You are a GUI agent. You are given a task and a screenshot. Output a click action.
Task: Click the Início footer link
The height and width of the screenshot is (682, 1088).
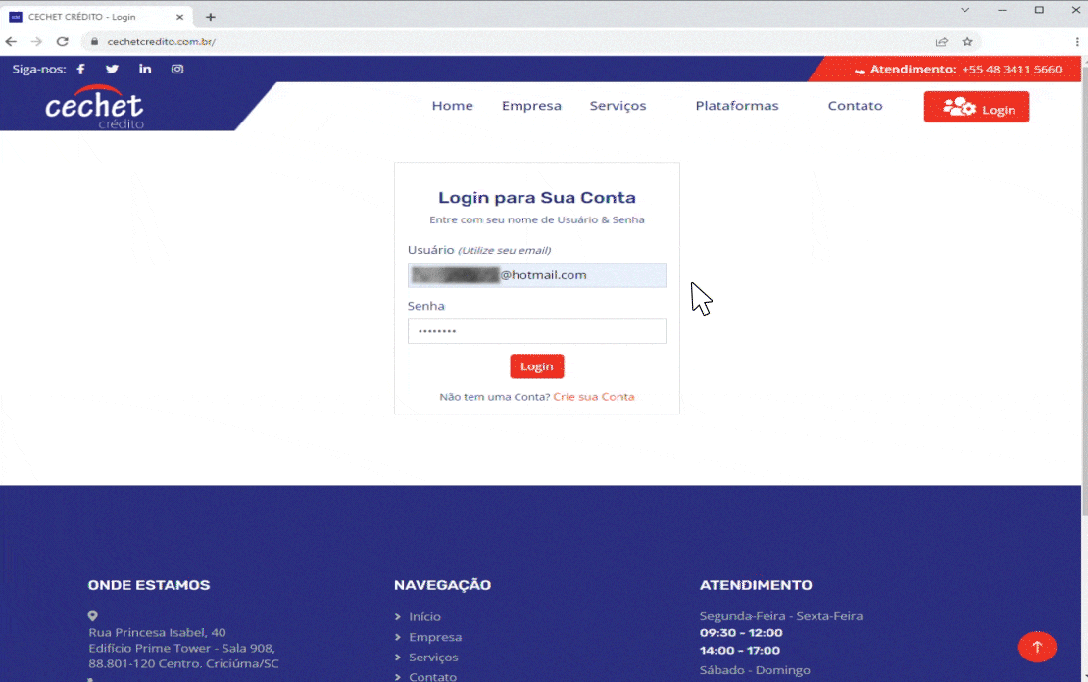[x=424, y=617]
